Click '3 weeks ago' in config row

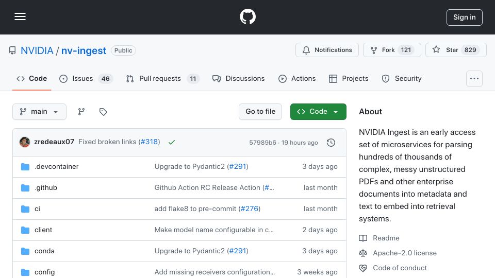tap(317, 272)
